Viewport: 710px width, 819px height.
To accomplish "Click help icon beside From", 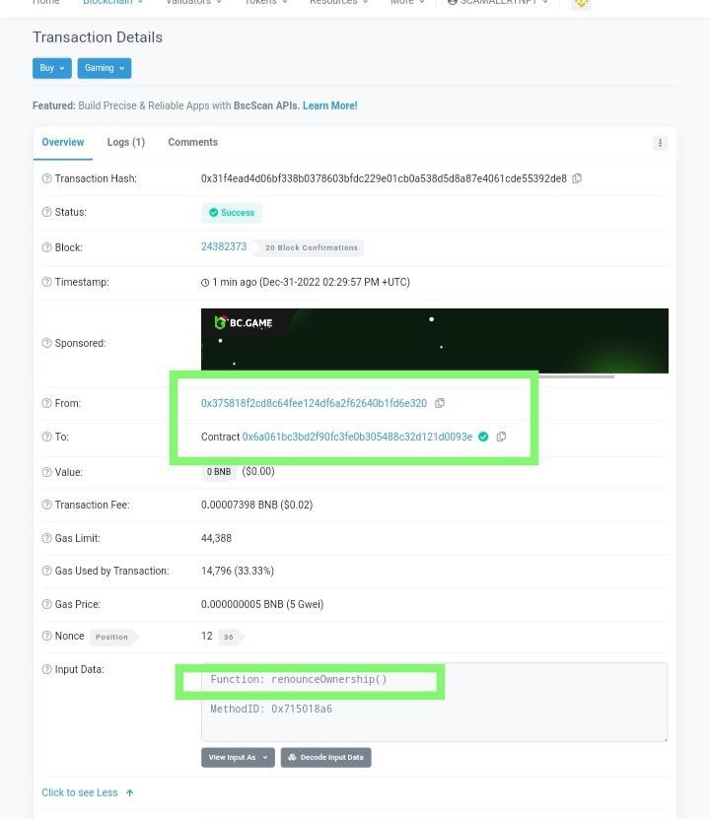I will [47, 403].
